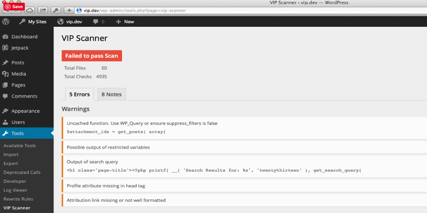
Task: Open Deprecated Calls under Tools
Action: 22,172
